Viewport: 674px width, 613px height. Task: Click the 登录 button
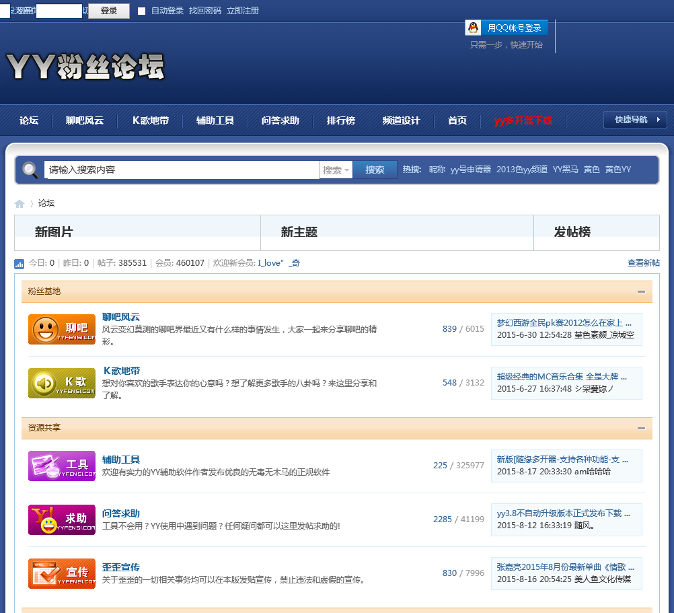tap(109, 11)
